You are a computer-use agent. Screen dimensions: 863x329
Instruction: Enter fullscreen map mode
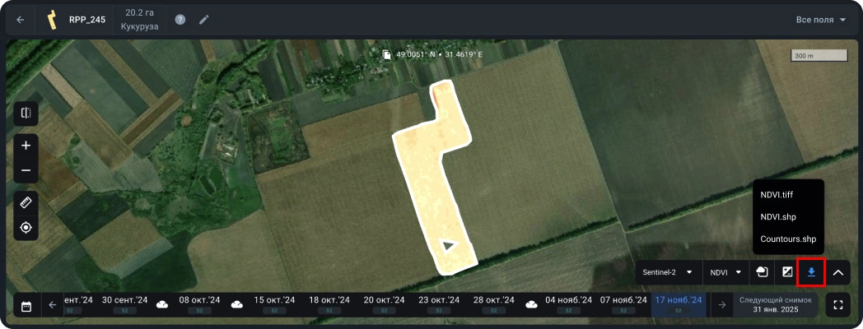pyautogui.click(x=838, y=305)
